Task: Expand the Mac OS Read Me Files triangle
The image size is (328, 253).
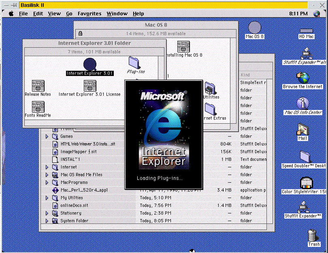Action: (47, 175)
